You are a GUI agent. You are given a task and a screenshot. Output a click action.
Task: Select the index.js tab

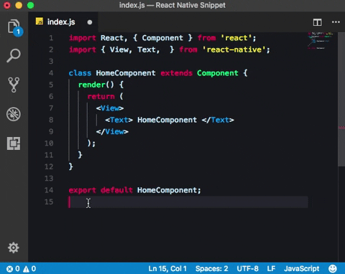[63, 22]
